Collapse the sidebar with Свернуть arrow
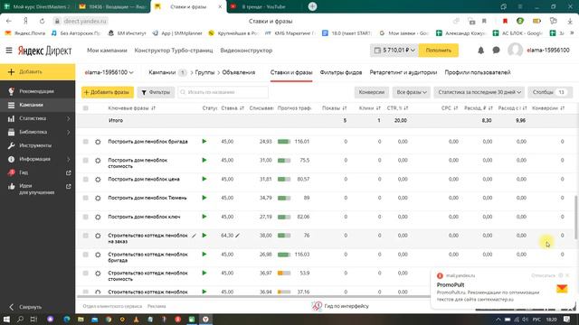Screen dimensions: 579x325 pos(12,307)
